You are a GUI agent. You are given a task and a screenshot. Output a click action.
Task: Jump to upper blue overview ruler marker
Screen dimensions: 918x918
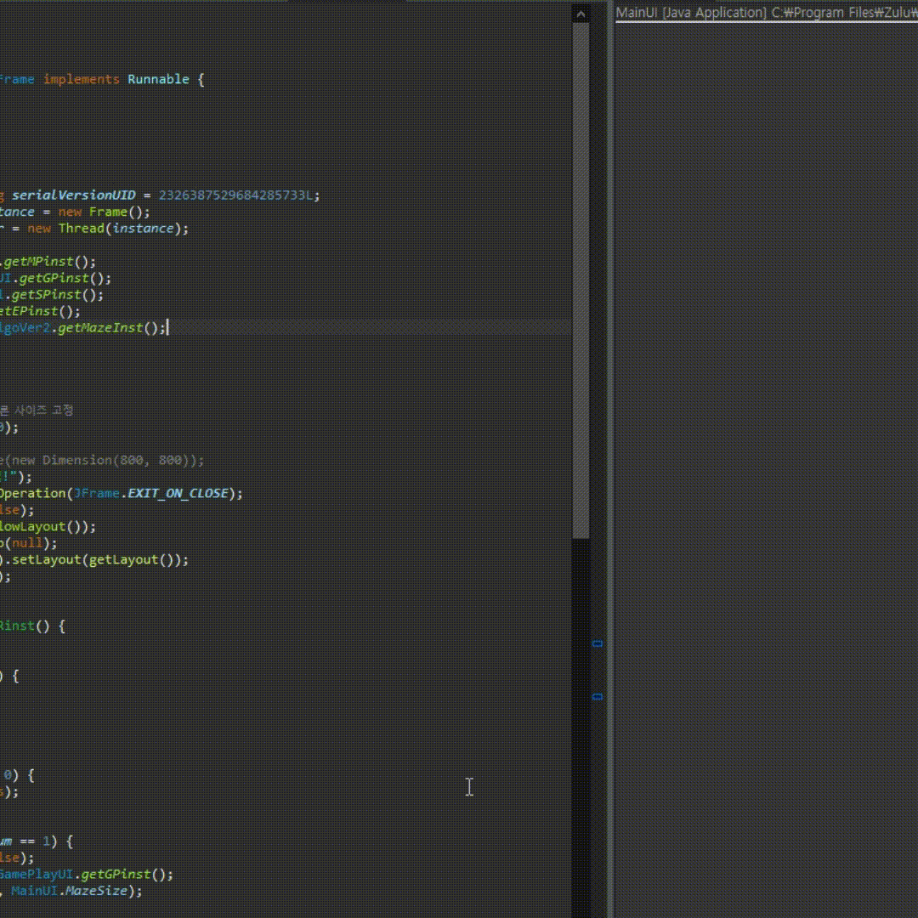598,643
